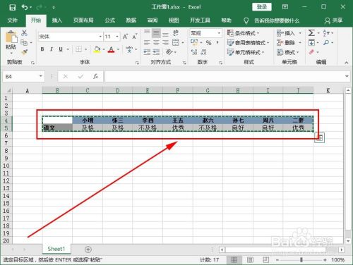This screenshot has height=265, width=353.
Task: Align text to the left
Action: pos(147,42)
